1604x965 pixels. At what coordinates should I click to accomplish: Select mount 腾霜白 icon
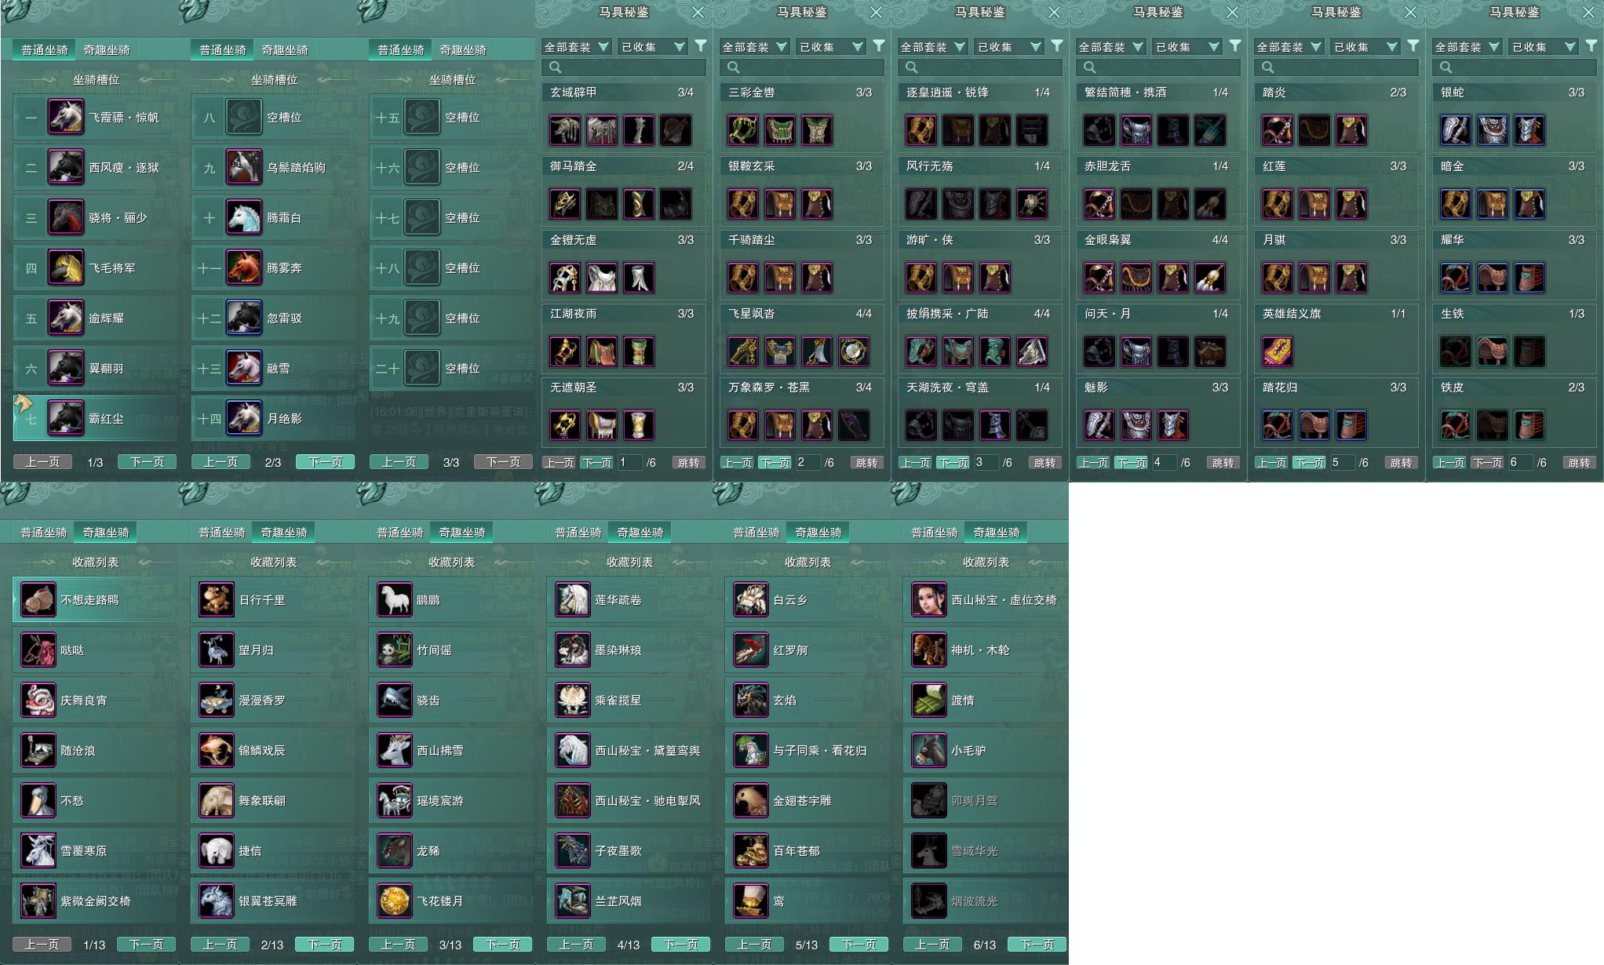tap(244, 217)
